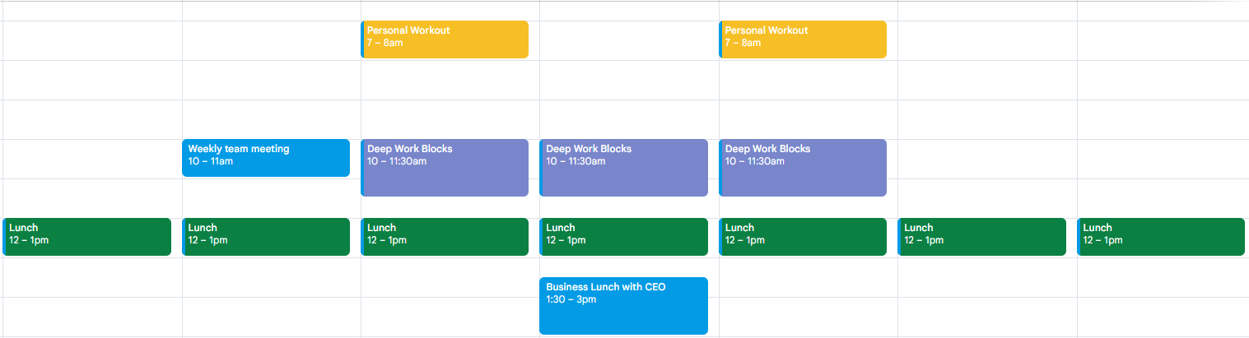Open the rightmost Deep Work Blocks event
This screenshot has height=338, width=1249.
tap(803, 167)
